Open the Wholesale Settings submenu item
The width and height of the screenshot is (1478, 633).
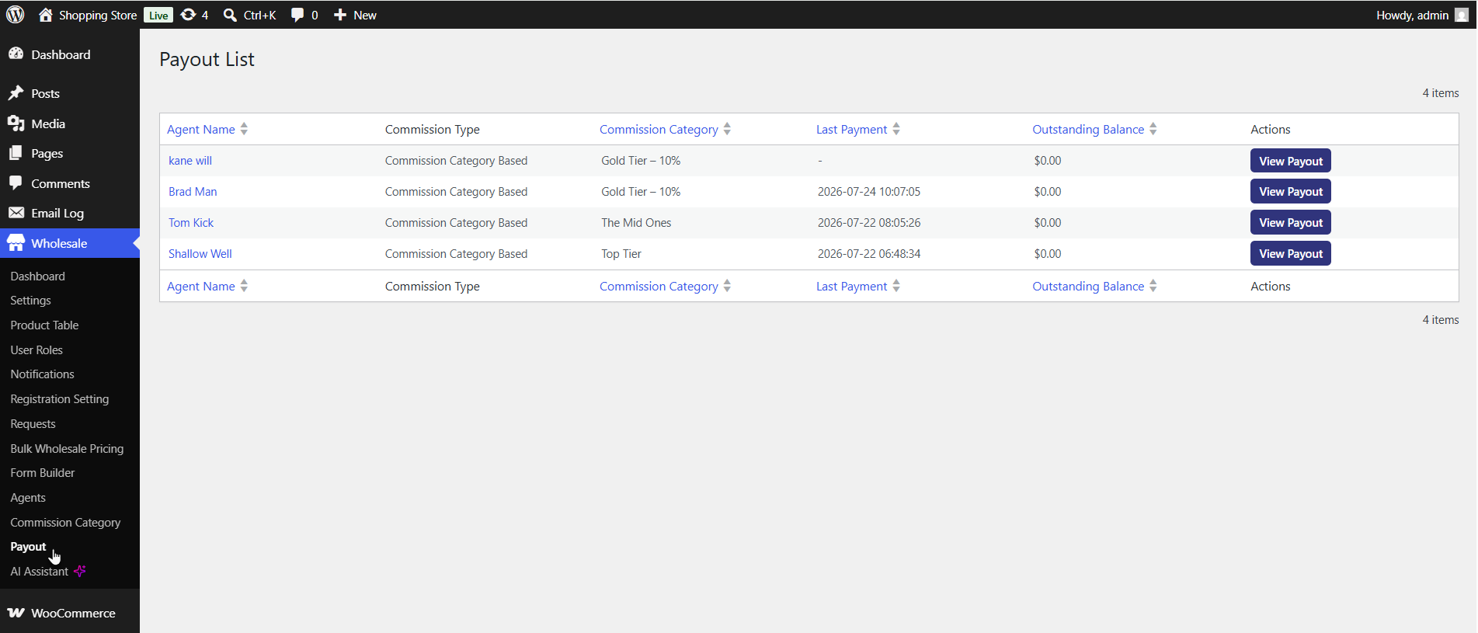(30, 301)
